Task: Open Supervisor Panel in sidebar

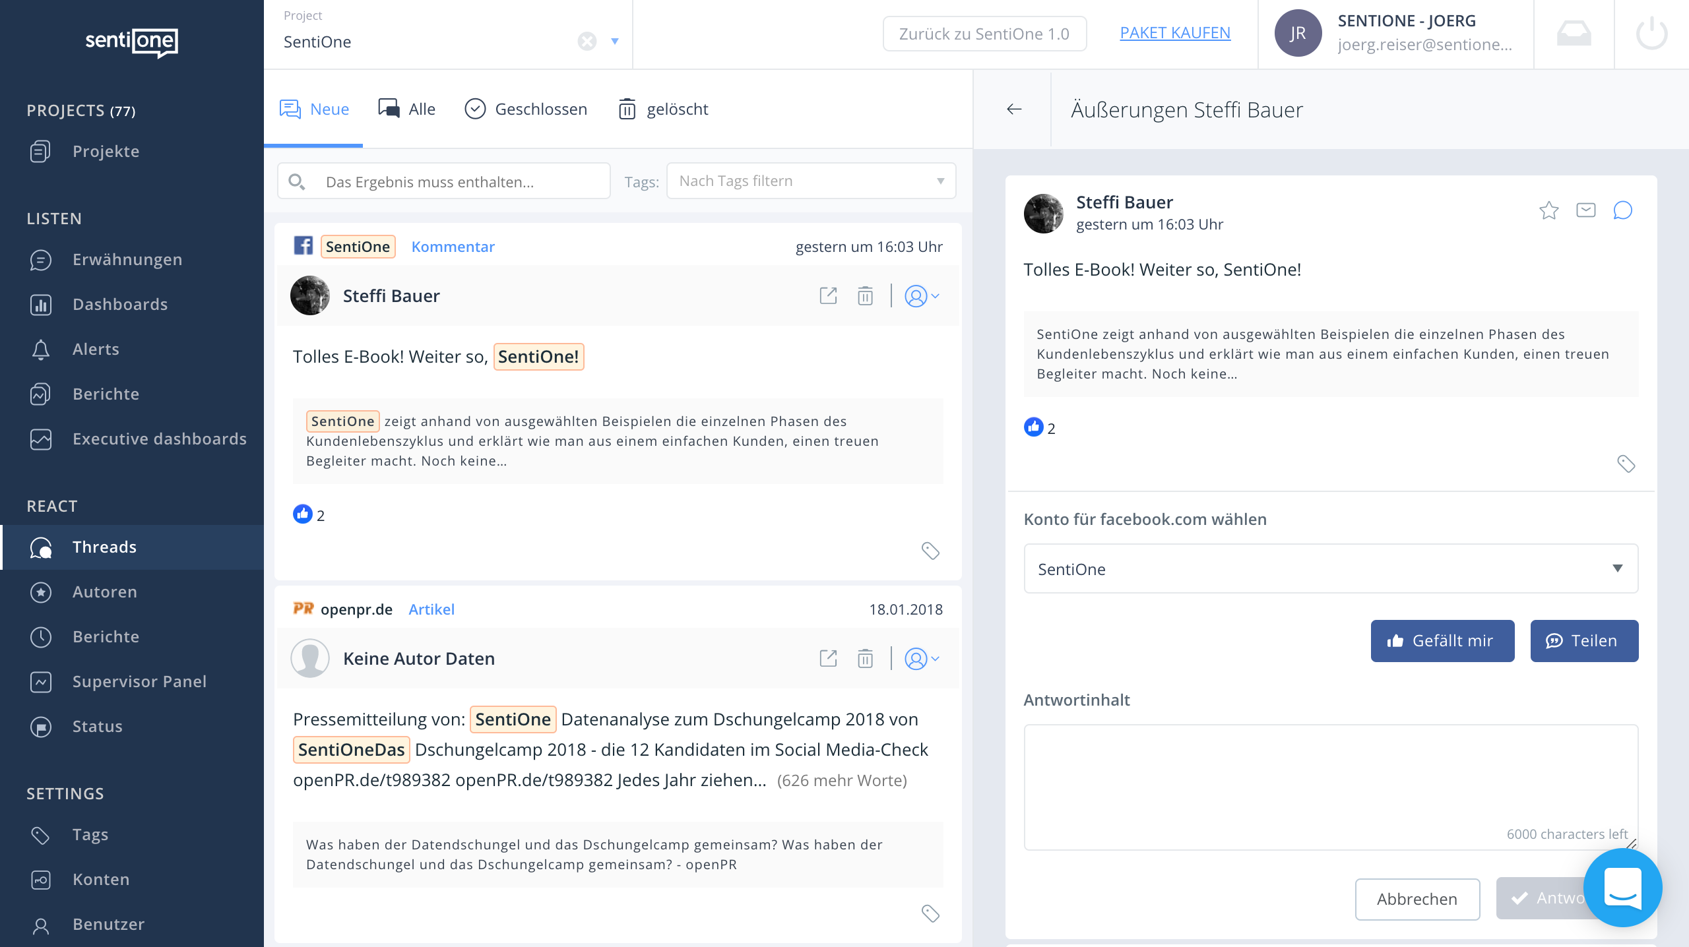Action: click(139, 681)
